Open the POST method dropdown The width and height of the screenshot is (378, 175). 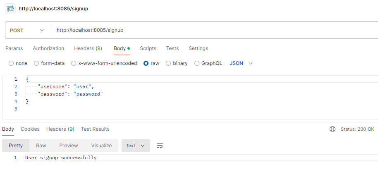[27, 30]
